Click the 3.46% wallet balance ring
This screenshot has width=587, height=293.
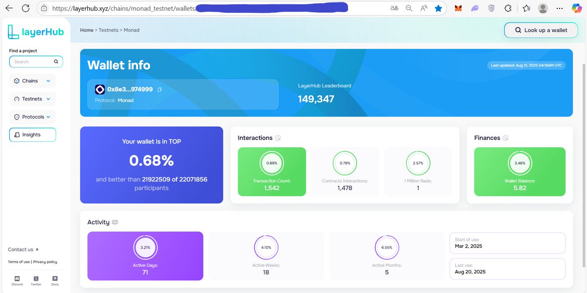[519, 163]
